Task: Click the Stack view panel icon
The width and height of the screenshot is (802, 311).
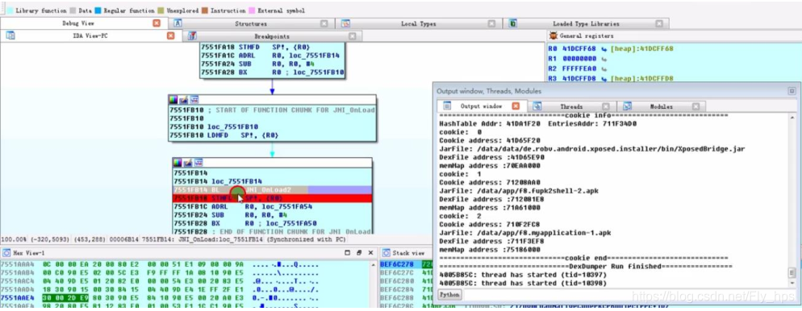Action: click(x=386, y=253)
